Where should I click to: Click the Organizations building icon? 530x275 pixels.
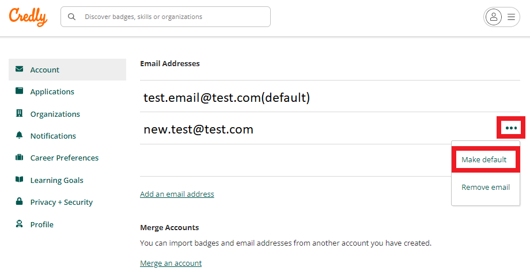(19, 113)
